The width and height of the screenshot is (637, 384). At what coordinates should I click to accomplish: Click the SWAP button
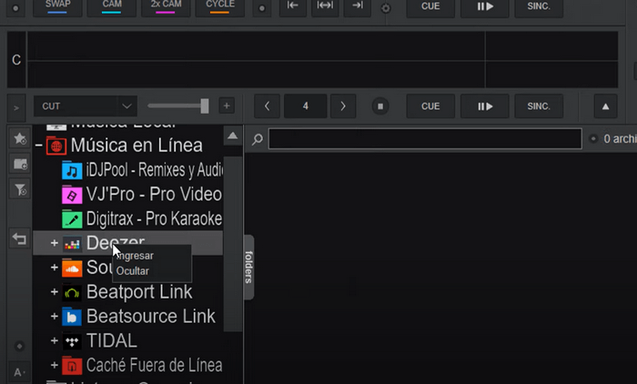(x=57, y=7)
